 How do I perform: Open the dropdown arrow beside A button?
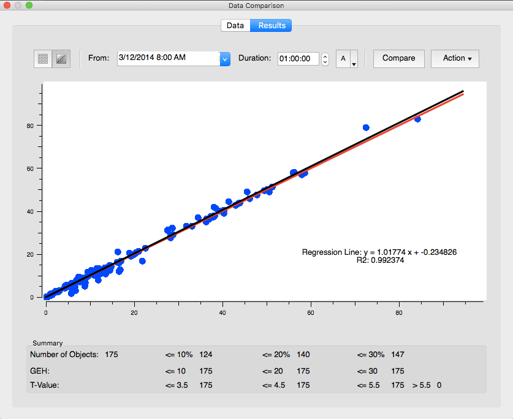coord(354,59)
